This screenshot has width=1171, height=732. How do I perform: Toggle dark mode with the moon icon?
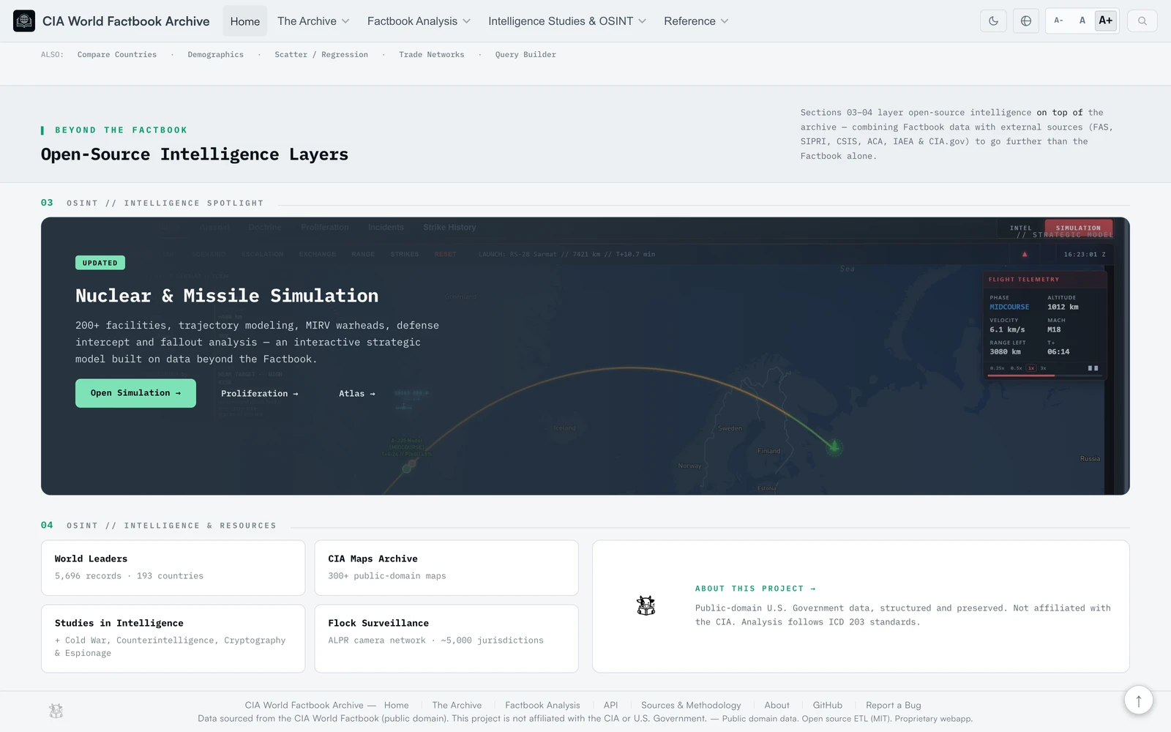pos(993,20)
